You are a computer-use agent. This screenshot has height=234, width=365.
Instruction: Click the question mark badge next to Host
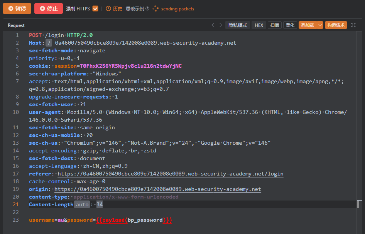click(x=49, y=43)
